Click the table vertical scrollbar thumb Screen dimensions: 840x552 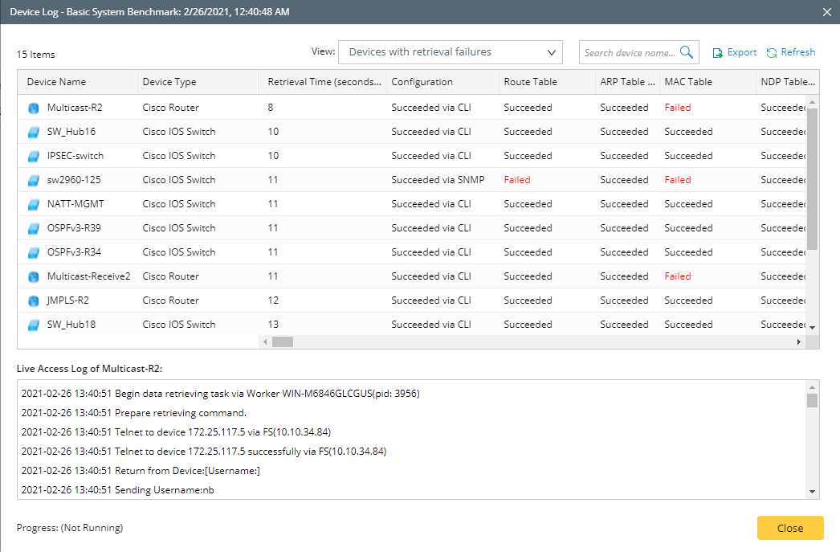pyautogui.click(x=812, y=179)
